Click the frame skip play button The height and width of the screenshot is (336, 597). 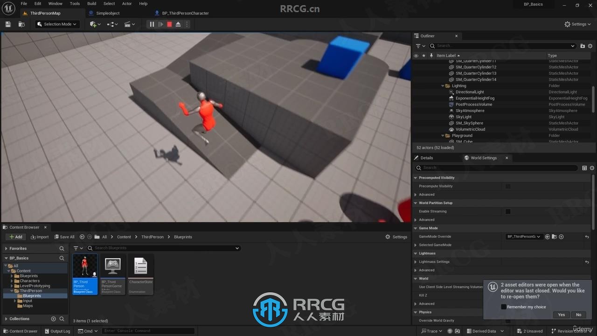point(160,24)
